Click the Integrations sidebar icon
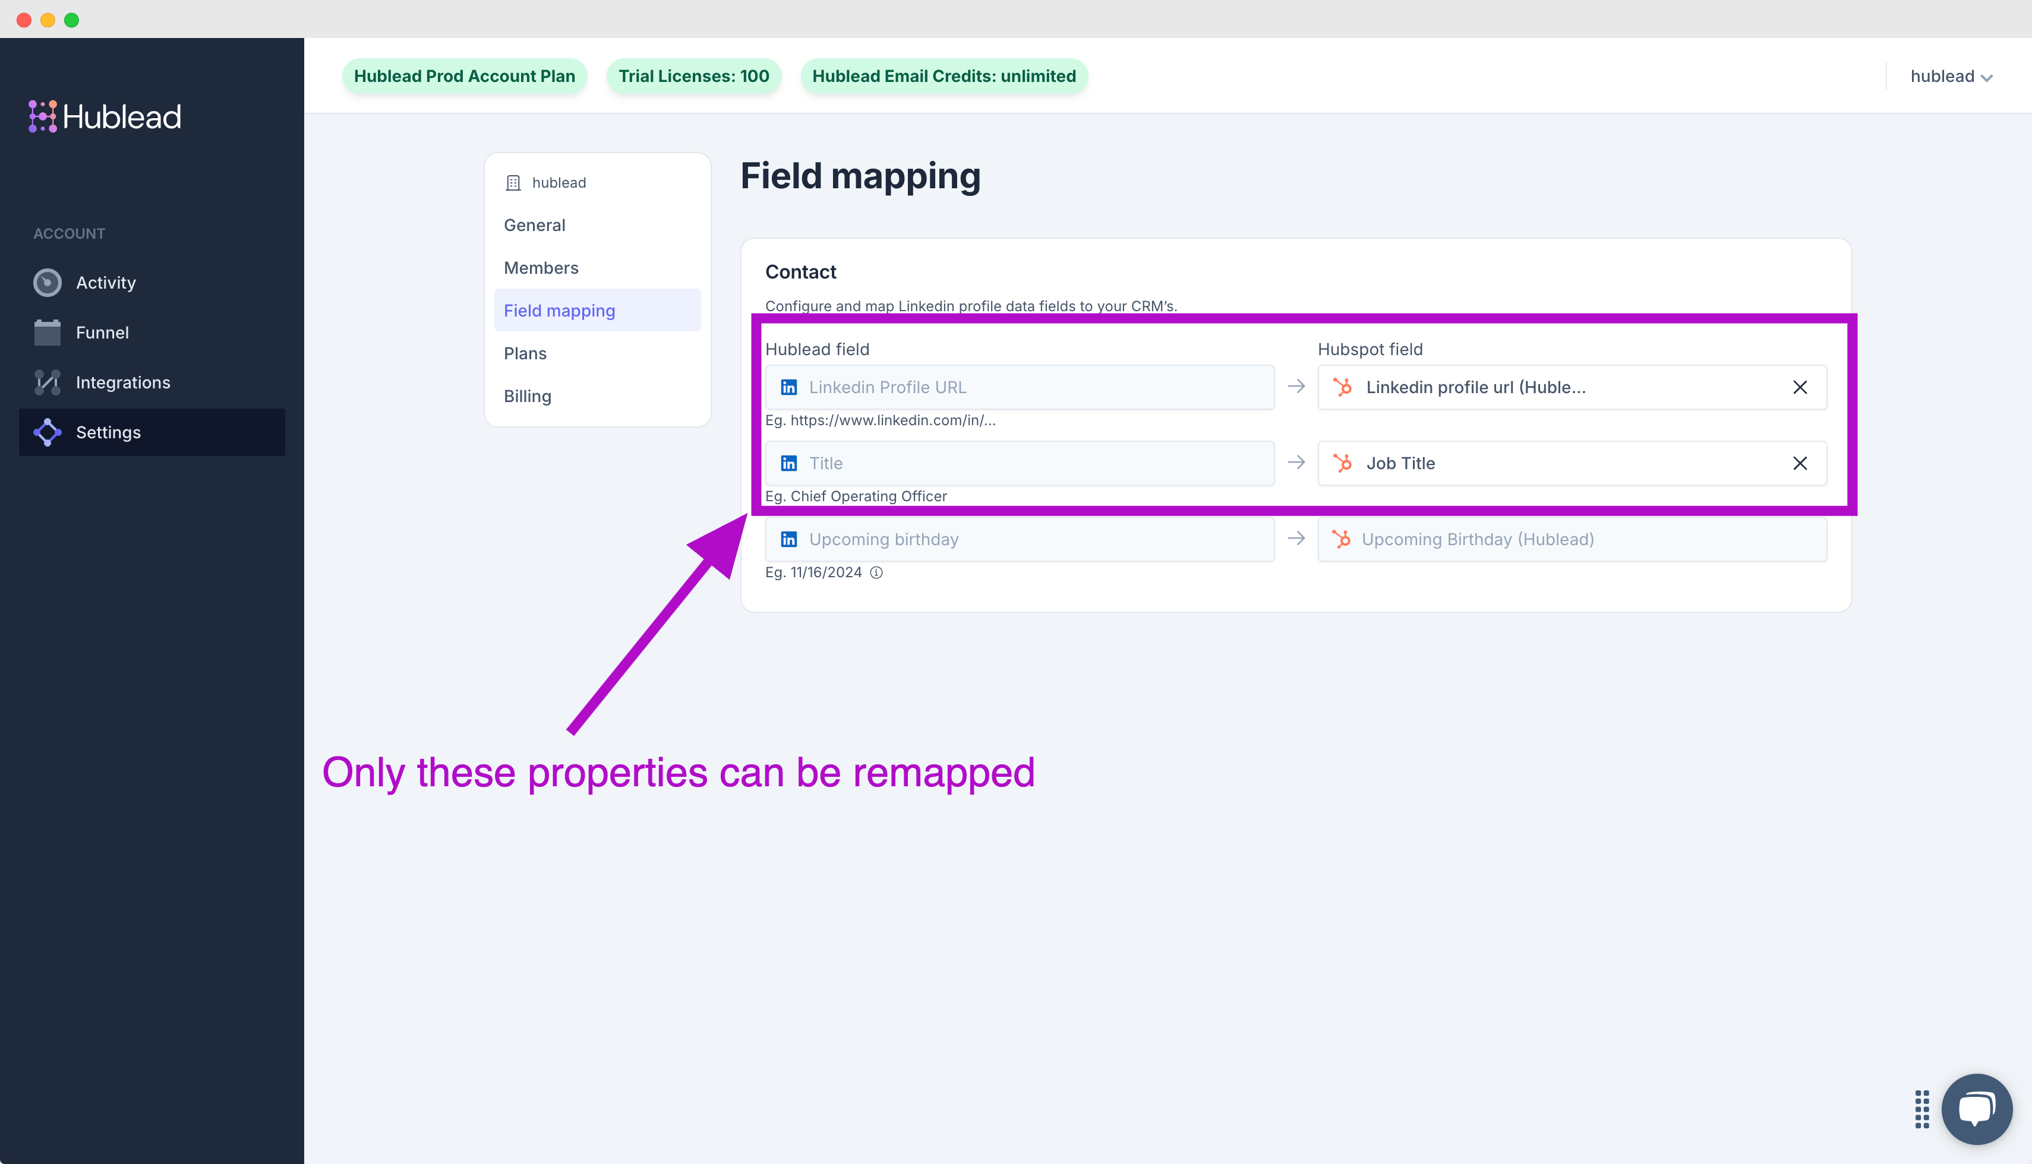Screen dimensions: 2032x1164 tap(47, 382)
